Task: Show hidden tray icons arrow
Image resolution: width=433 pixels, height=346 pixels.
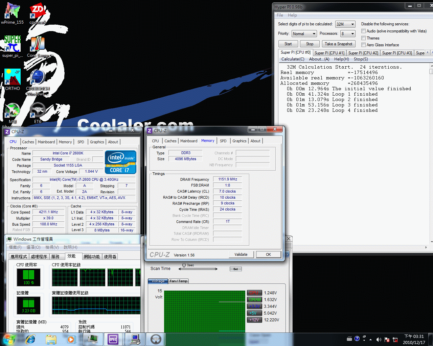Action: pos(370,340)
